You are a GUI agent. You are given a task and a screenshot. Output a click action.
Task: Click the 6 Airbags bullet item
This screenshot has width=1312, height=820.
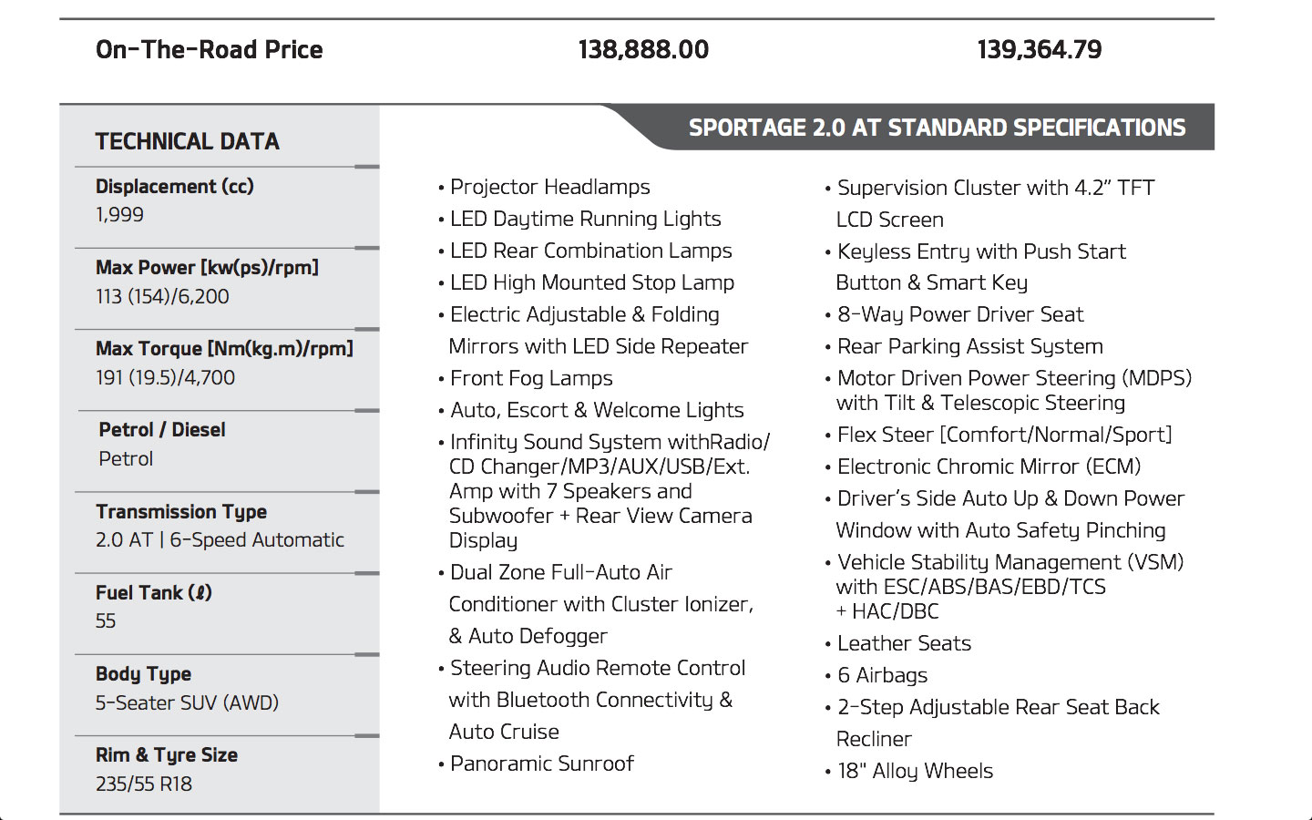[882, 675]
